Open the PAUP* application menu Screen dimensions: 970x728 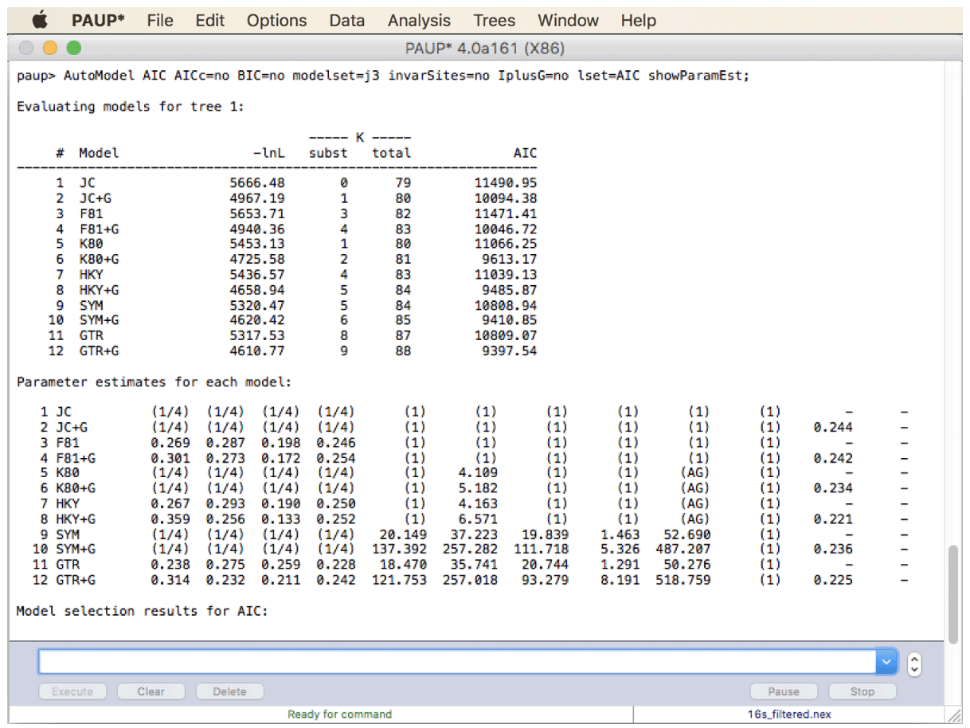tap(98, 21)
